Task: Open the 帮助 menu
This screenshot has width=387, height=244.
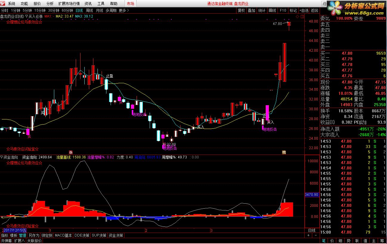Action: 114,4
